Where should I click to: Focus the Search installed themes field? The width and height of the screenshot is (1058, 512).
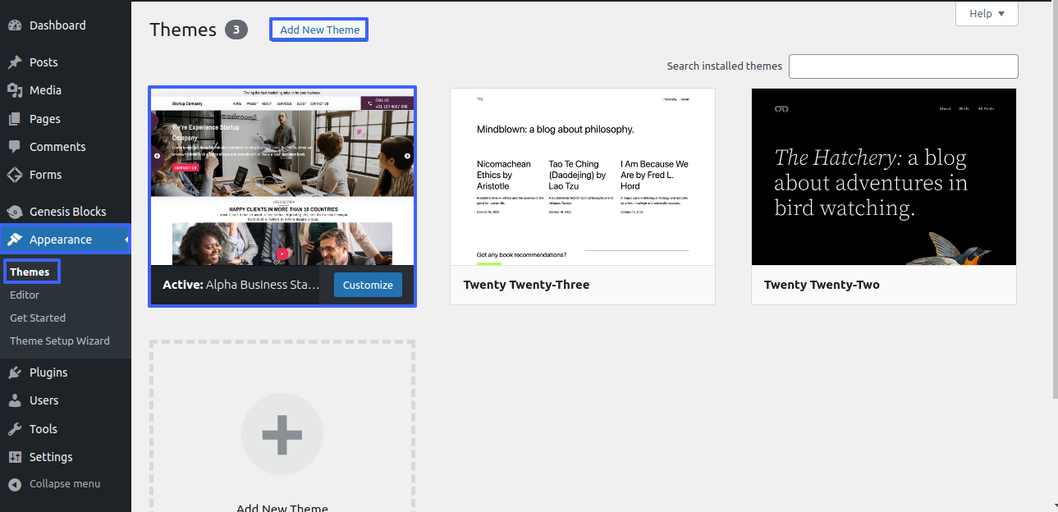coord(904,66)
